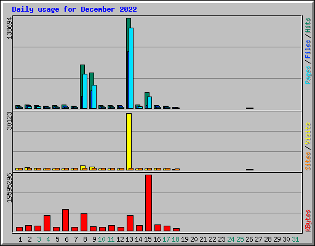Click the red KBytes legend label
The height and width of the screenshot is (246, 315).
tap(308, 221)
